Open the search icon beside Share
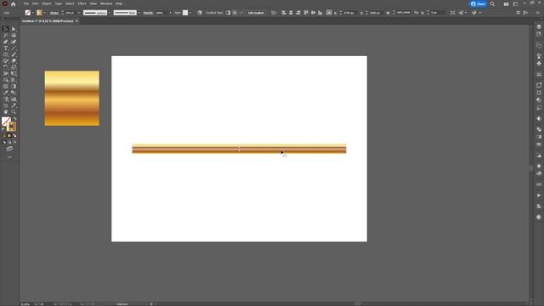The image size is (544, 306). (x=492, y=3)
